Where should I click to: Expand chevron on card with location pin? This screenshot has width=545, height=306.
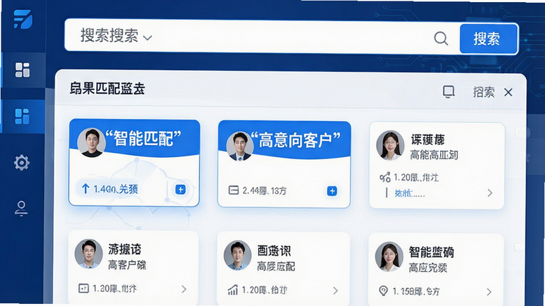(x=489, y=292)
